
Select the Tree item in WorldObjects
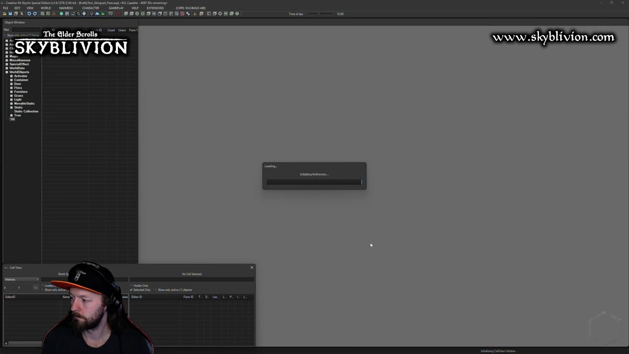17,115
